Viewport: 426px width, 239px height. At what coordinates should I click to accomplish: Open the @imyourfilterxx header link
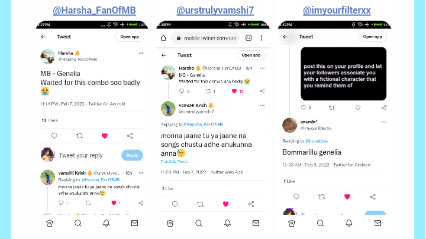(337, 11)
